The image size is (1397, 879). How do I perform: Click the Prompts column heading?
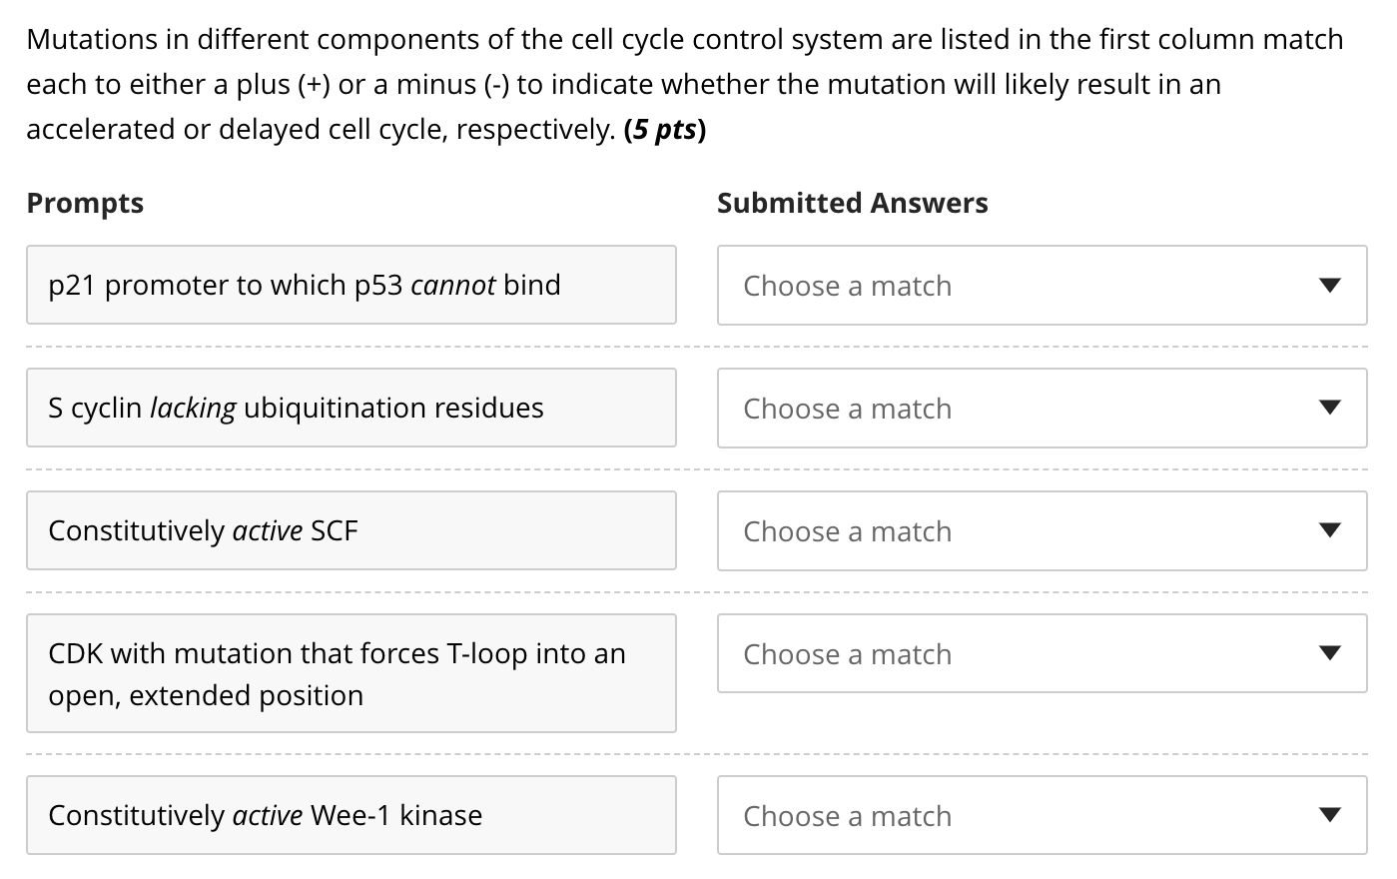(x=85, y=203)
